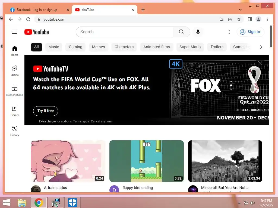
Task: Click Try it free button
Action: point(46,111)
